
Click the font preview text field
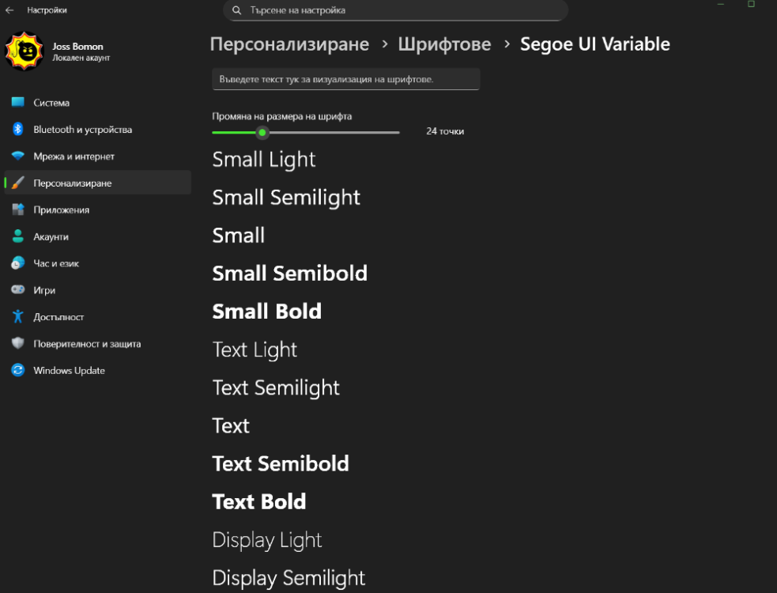(x=346, y=79)
